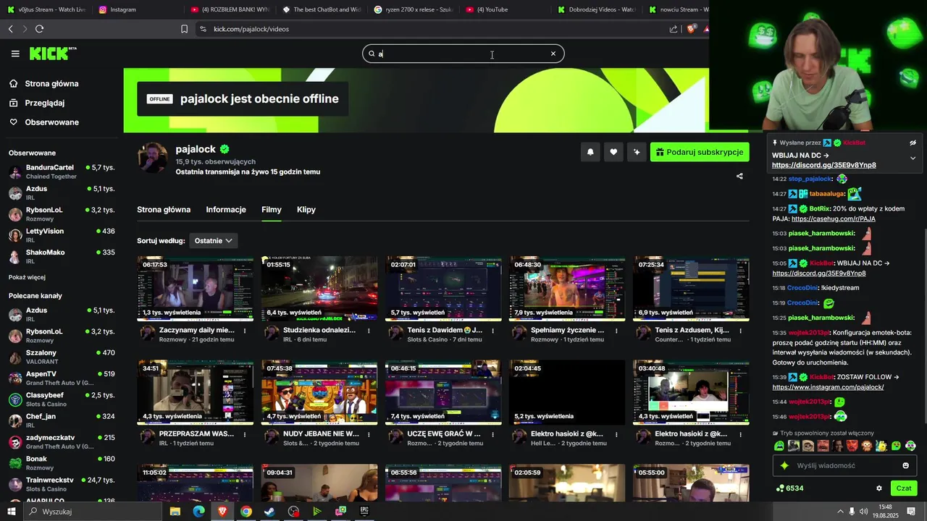Open Epic Games Launcher from taskbar
The image size is (927, 521).
click(x=364, y=512)
